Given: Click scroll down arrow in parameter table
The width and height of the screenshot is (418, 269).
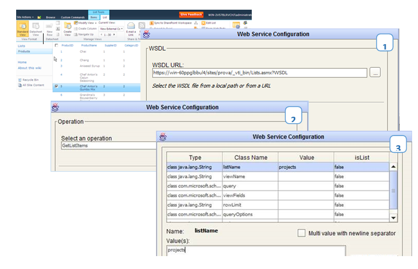Looking at the screenshot, I should click(393, 217).
